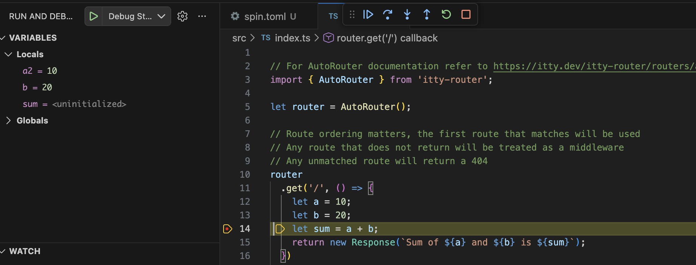Click the gear file icon on spin.toml tab
Screen dimensions: 696x265
pos(235,16)
